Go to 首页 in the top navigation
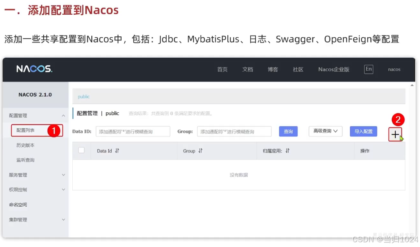This screenshot has width=420, height=247. point(222,69)
